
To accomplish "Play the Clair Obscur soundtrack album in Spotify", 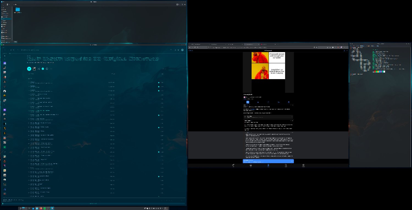I will tap(29, 68).
